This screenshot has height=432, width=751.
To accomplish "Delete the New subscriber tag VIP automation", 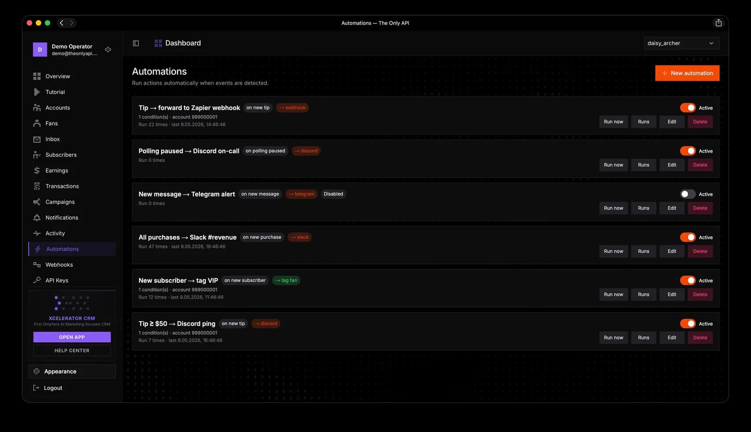I will point(700,295).
